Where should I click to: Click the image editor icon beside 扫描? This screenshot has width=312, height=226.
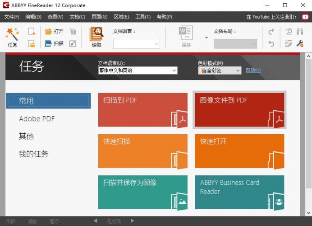73,43
